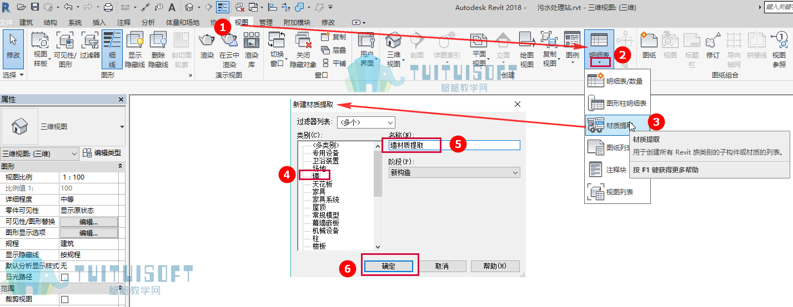Open the 三维视图 type selector dropdown
Viewport: 793px width, 307px height.
[x=63, y=126]
